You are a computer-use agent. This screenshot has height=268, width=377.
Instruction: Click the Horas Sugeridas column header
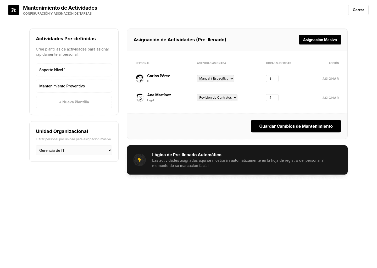(x=279, y=63)
